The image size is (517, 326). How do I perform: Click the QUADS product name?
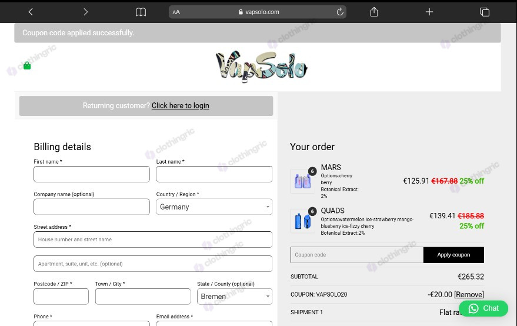pos(333,211)
